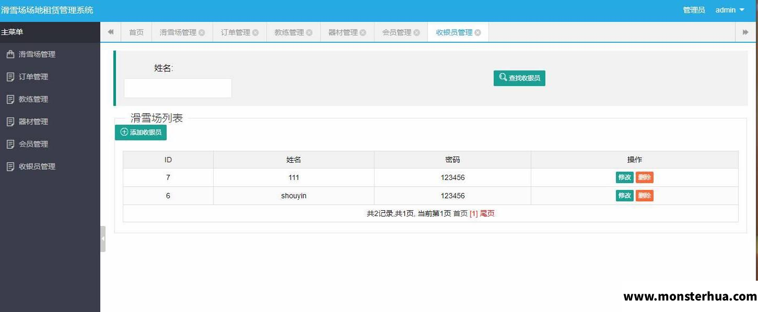Click password cell in row 111
The image size is (758, 312).
click(x=452, y=177)
